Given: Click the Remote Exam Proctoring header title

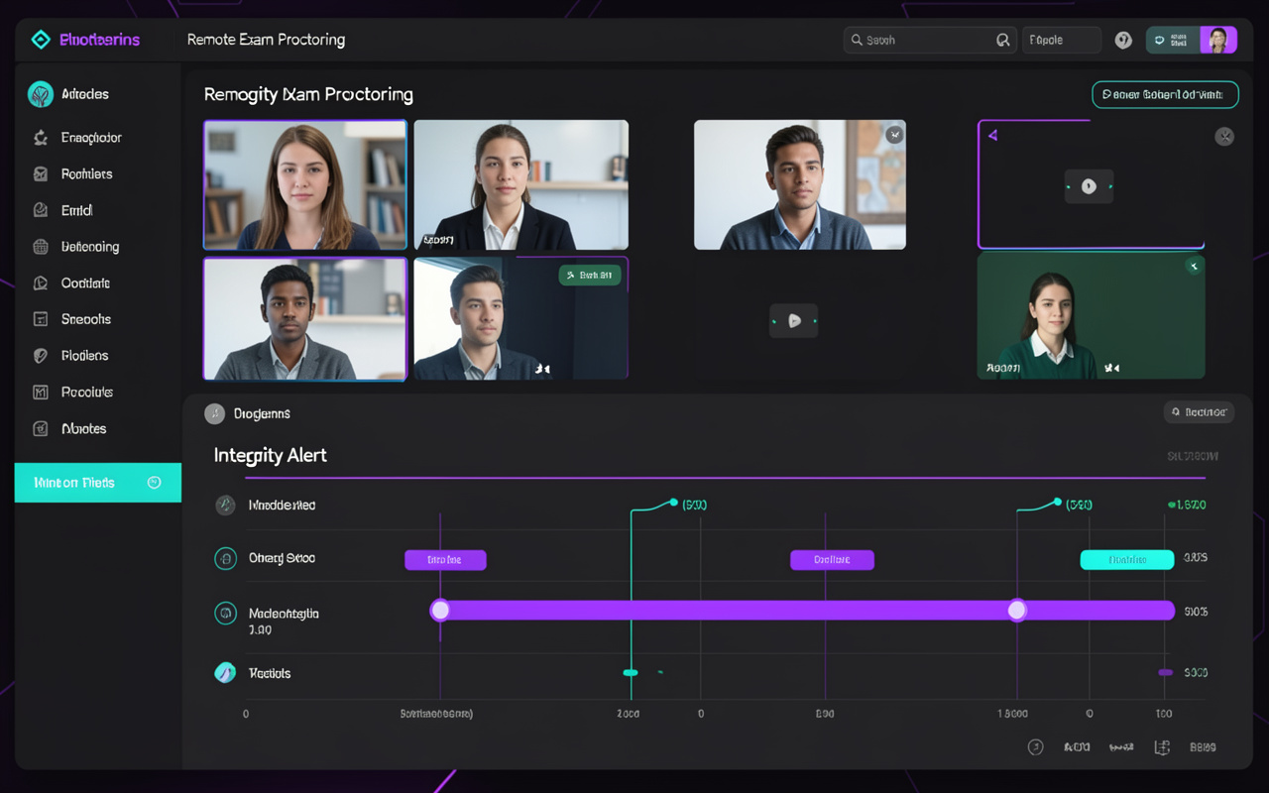Looking at the screenshot, I should 266,40.
